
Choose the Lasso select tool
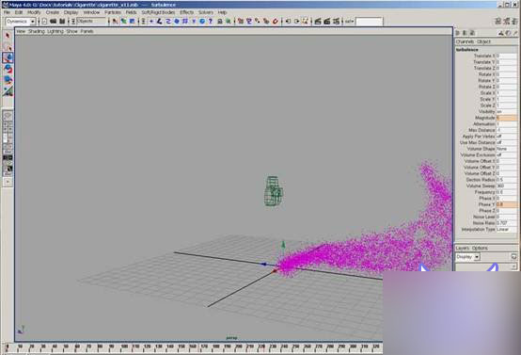pos(8,47)
